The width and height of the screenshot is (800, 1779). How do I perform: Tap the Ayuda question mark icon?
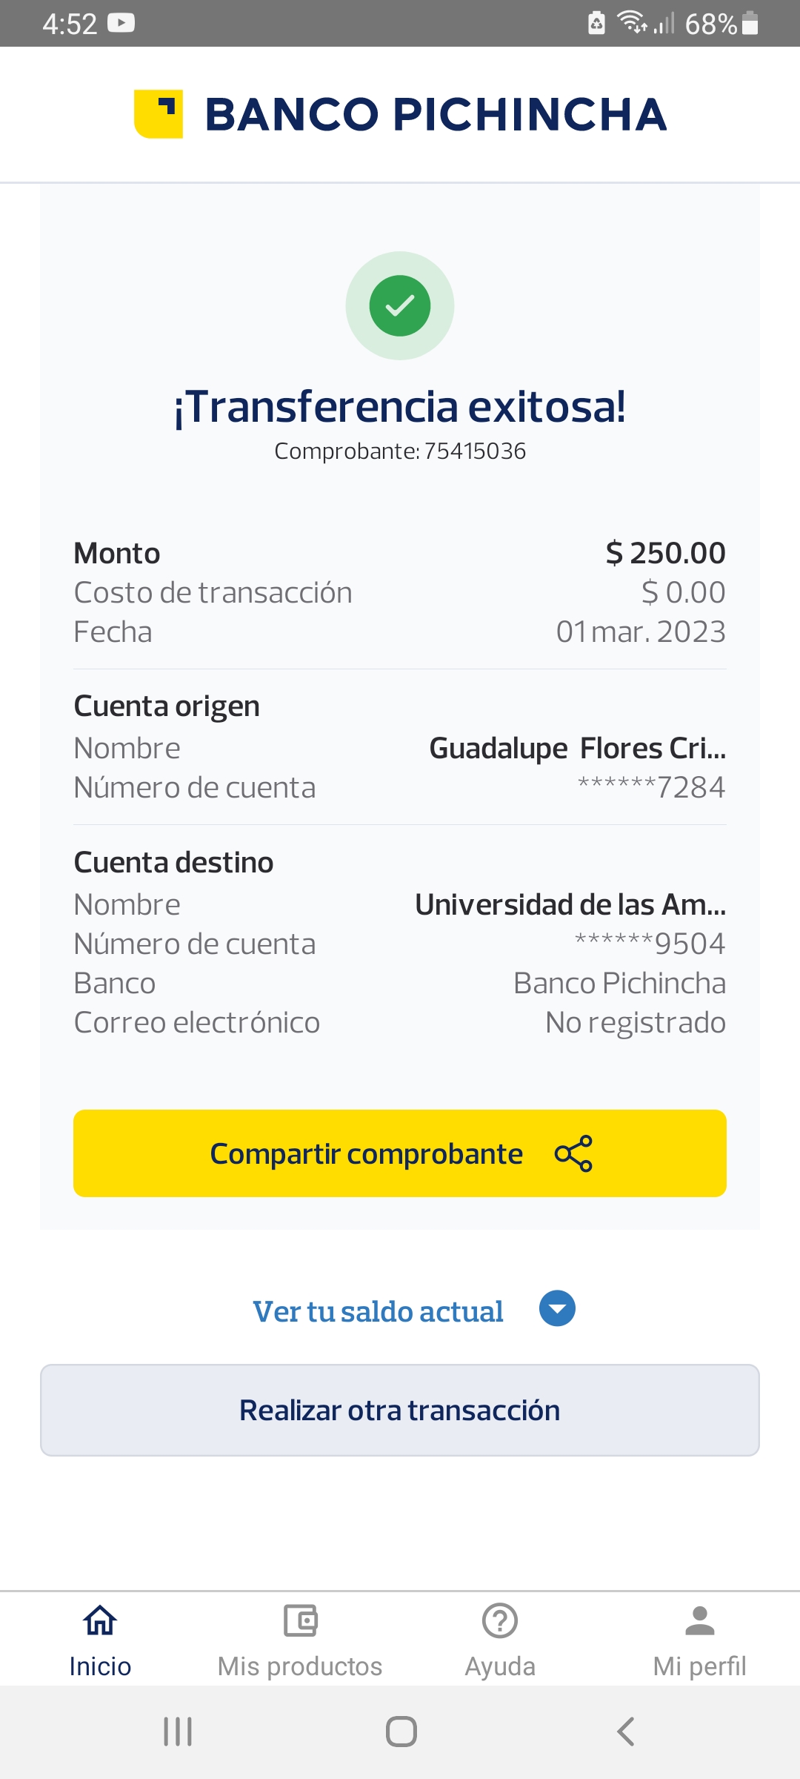500,1620
